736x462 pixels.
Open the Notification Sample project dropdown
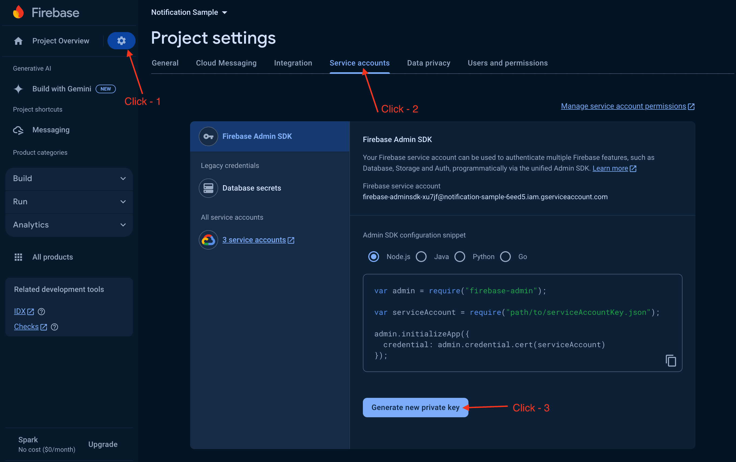[x=189, y=12]
